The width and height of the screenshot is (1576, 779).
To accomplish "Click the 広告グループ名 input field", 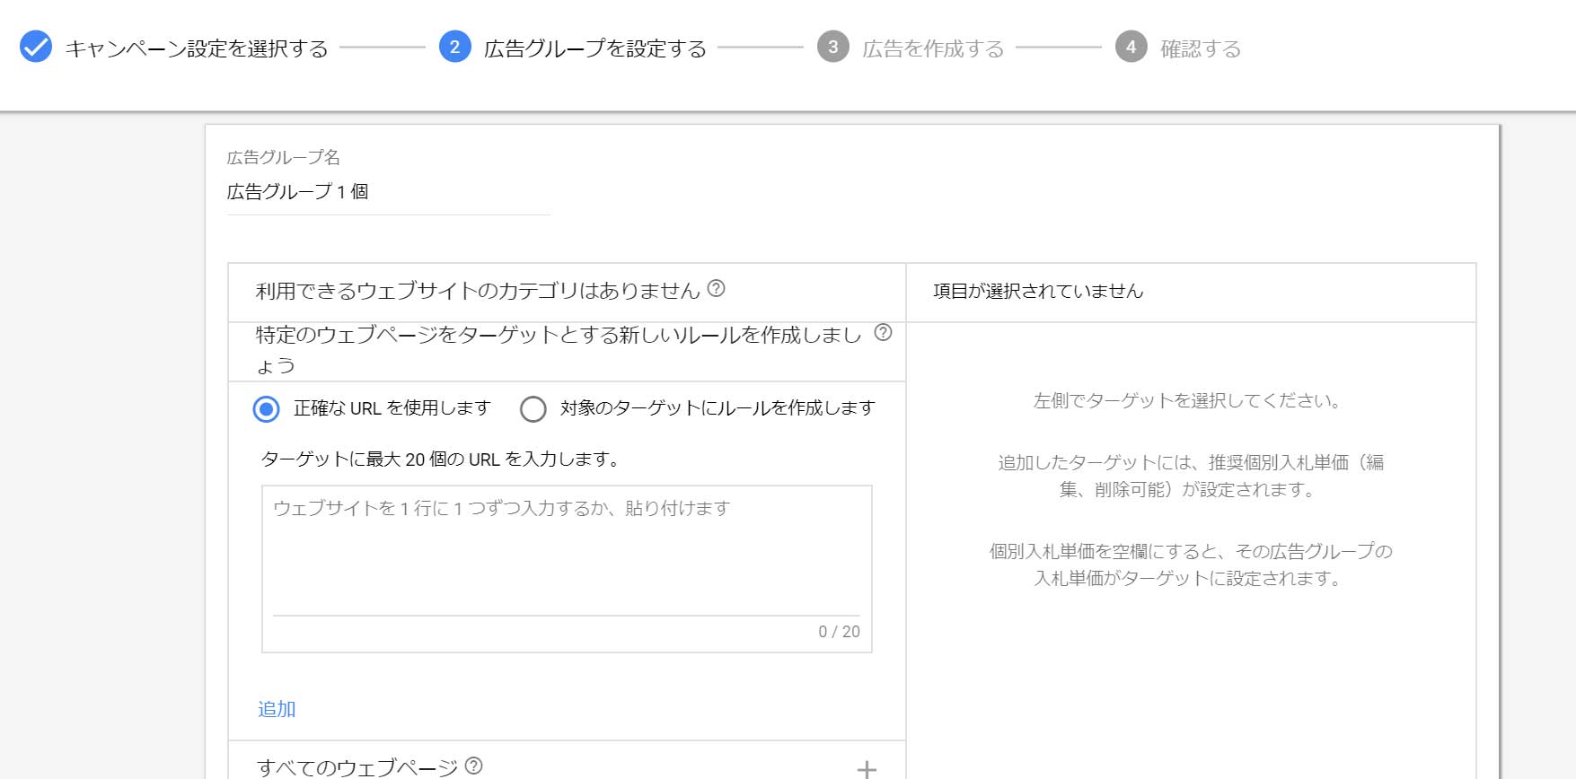I will (389, 192).
